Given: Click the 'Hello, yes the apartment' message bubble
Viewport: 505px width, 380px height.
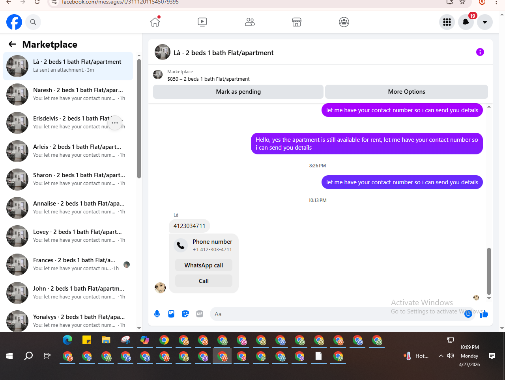Looking at the screenshot, I should click(367, 144).
